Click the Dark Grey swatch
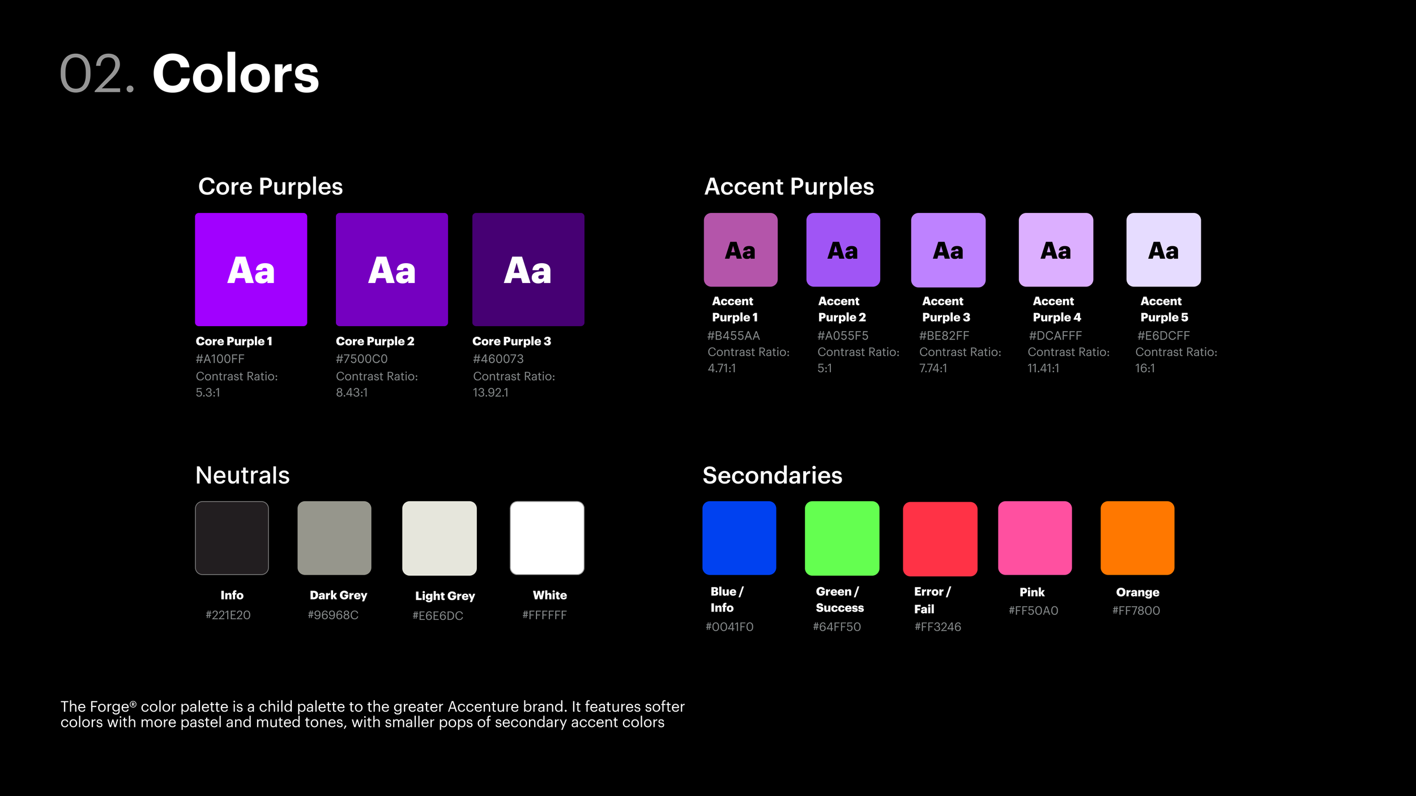This screenshot has height=796, width=1416. click(335, 538)
